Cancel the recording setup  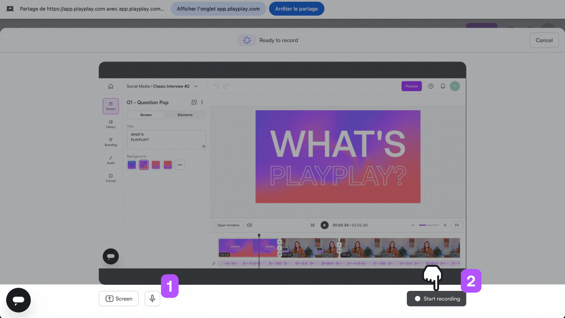(544, 40)
